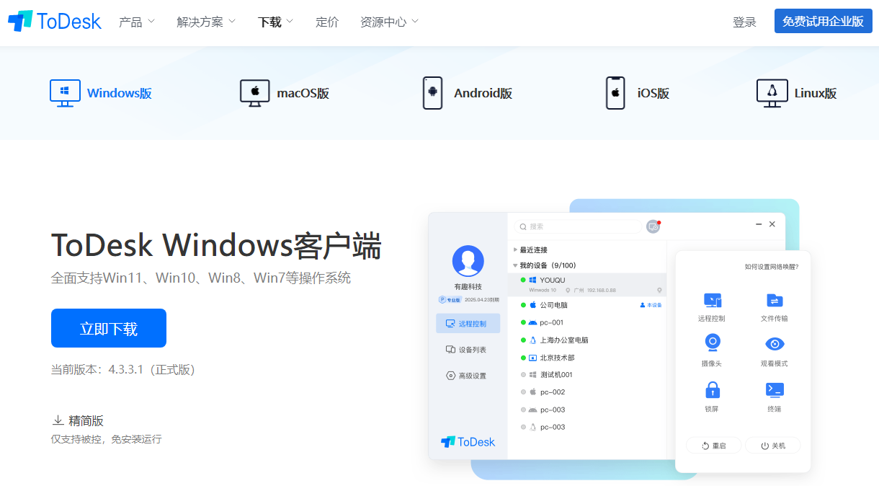Screen dimensions: 879x486
Task: Switch to the Android版 tab
Action: tap(468, 93)
